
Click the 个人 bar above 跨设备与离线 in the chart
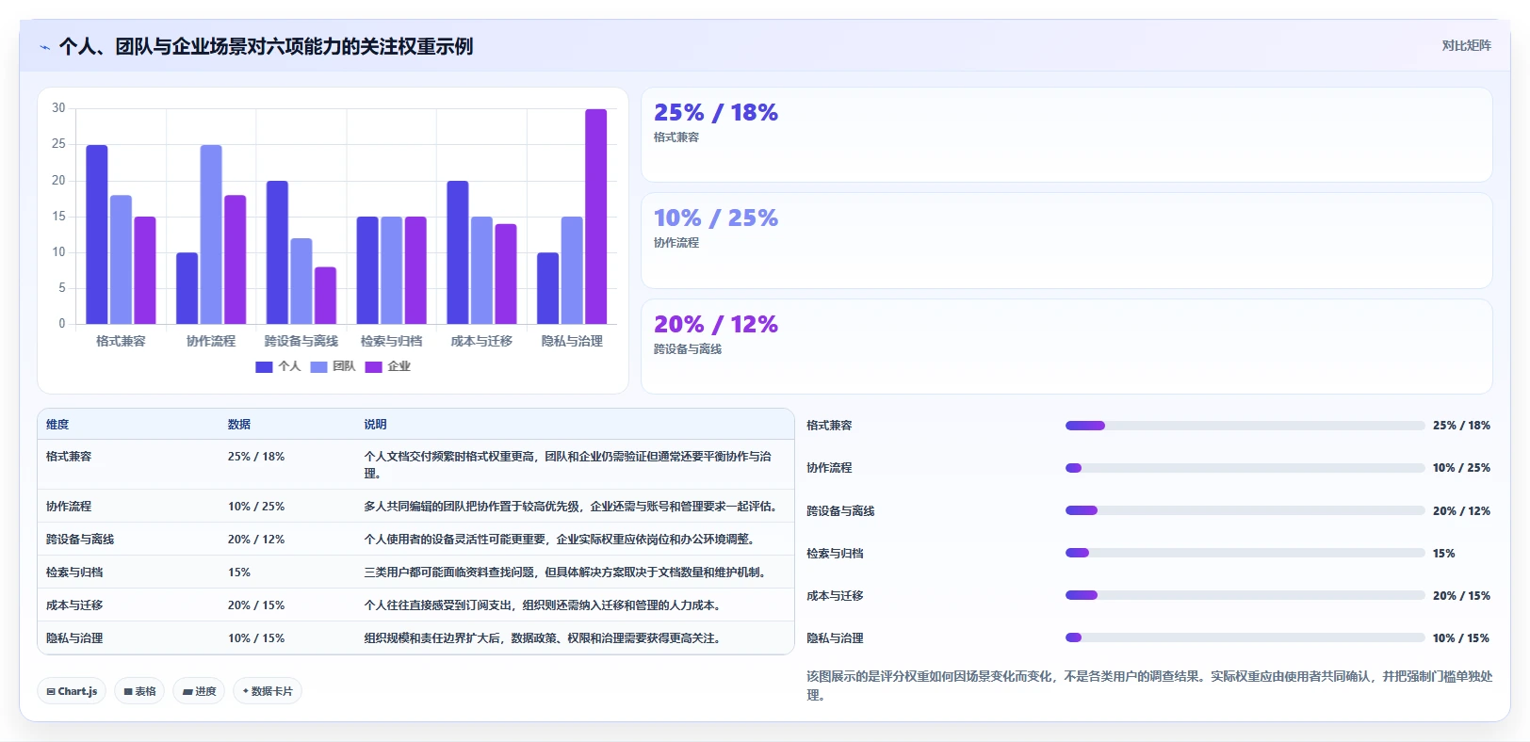(277, 252)
